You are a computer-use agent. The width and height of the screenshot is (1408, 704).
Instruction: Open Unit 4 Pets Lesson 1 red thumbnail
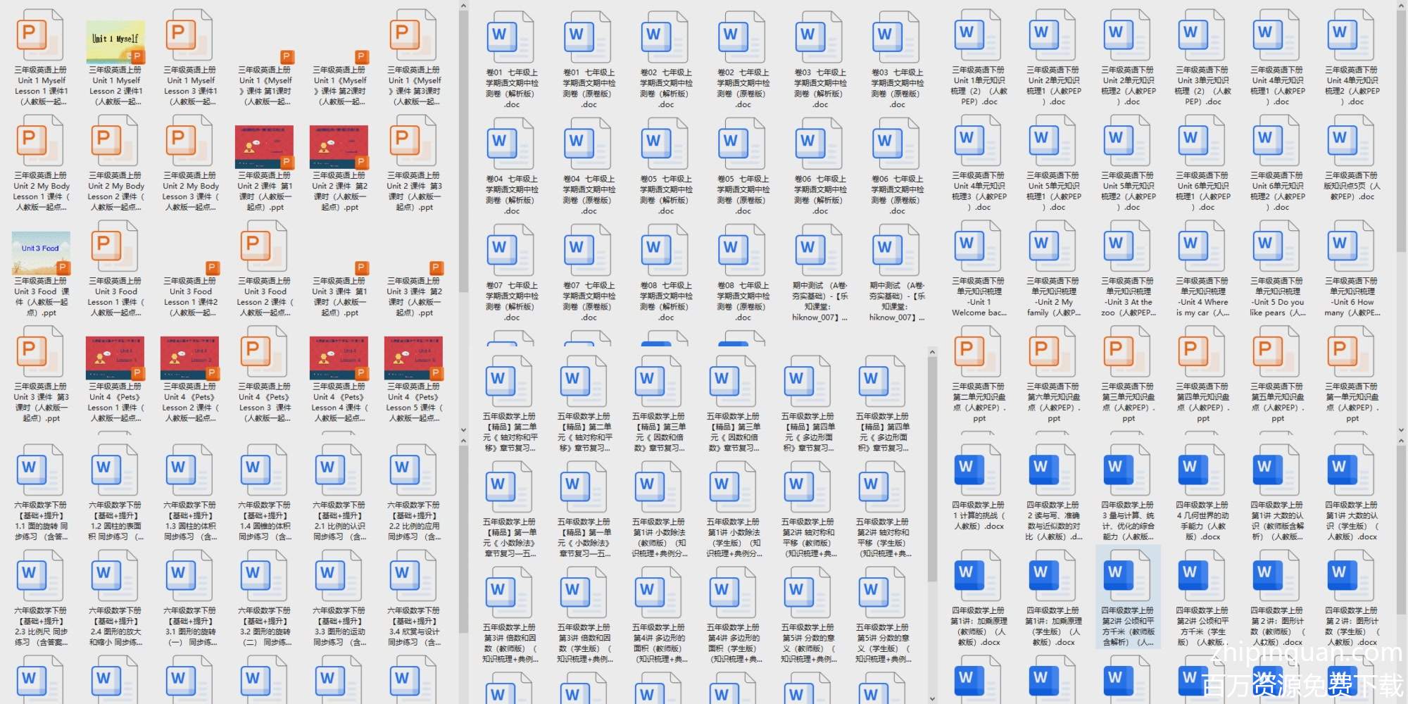(115, 358)
